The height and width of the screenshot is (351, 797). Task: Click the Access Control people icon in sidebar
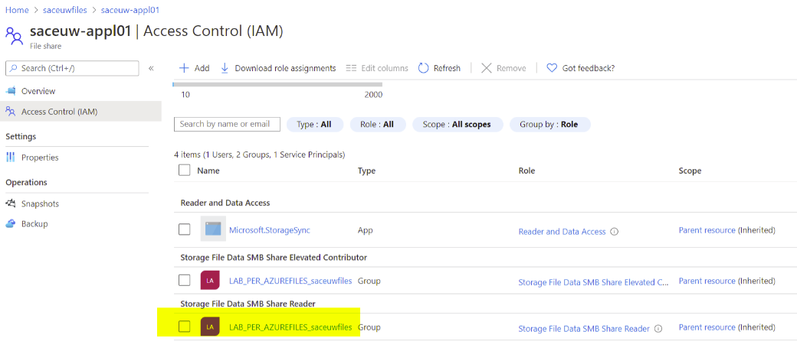pyautogui.click(x=11, y=112)
